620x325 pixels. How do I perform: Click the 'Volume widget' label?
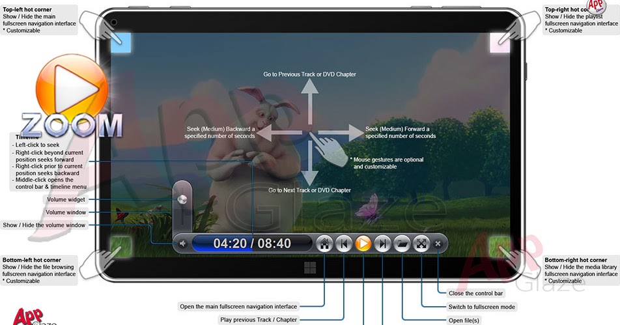[x=66, y=200]
